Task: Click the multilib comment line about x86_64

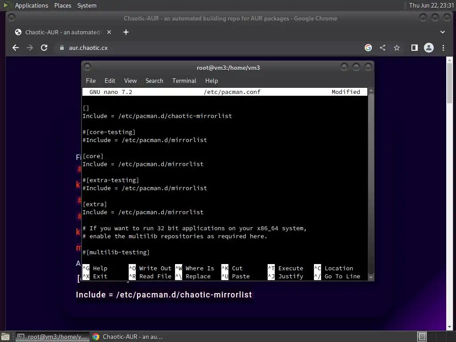Action: [x=195, y=228]
